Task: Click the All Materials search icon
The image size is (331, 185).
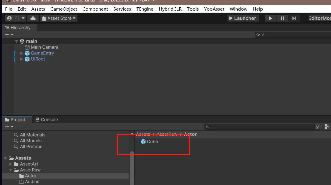Action: tap(16, 135)
